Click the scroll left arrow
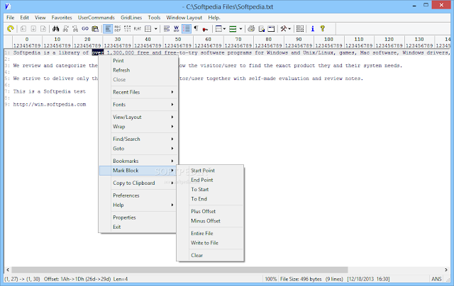 [8, 270]
